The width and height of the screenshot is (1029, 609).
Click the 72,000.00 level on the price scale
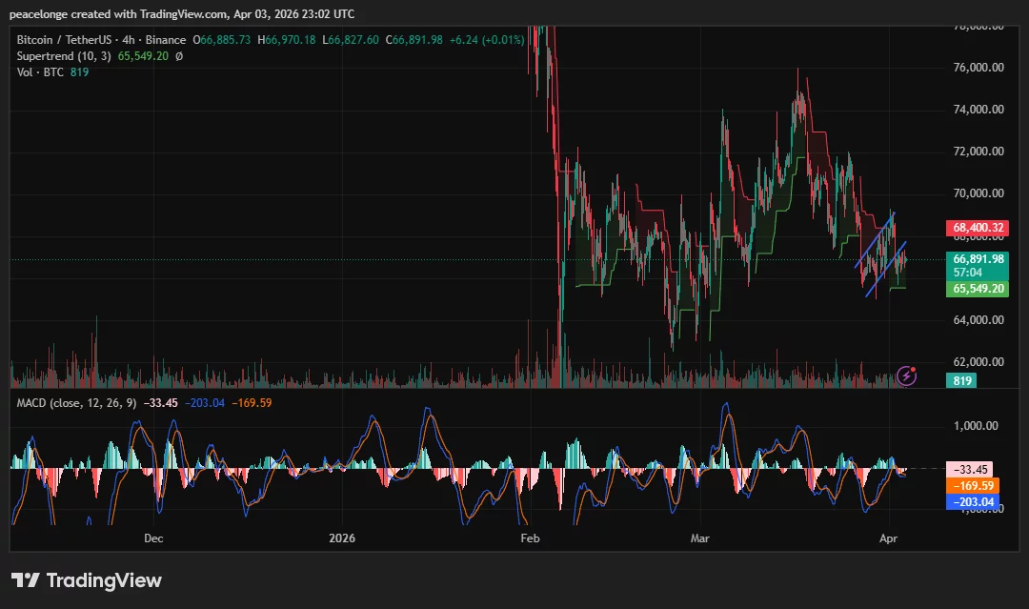click(977, 151)
